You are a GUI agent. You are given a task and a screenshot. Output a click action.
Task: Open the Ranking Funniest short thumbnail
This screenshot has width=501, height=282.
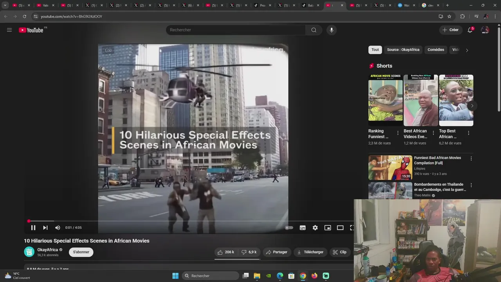coord(386,100)
